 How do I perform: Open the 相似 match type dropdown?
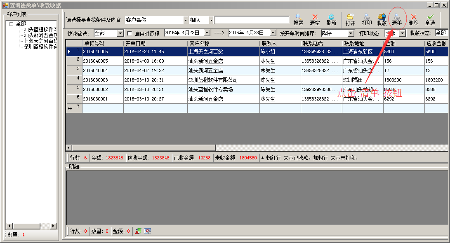211,20
